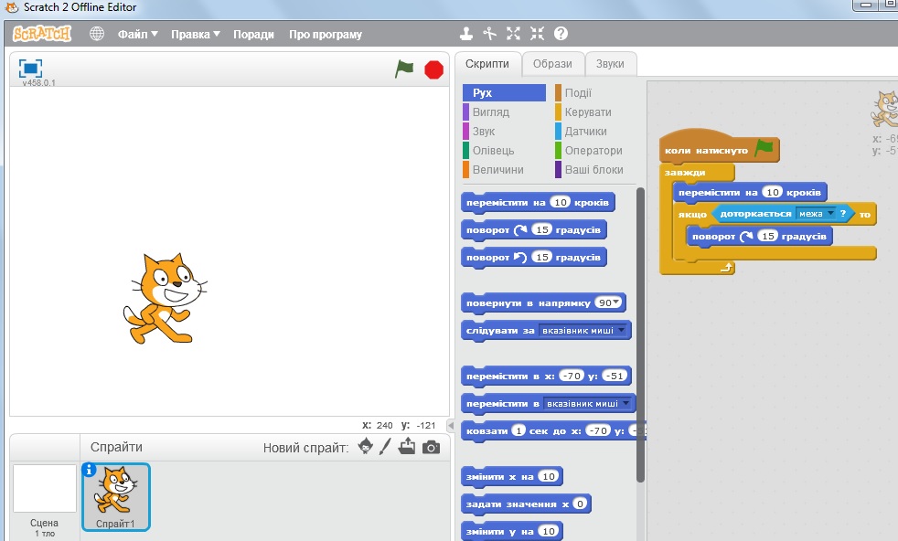898x541 pixels.
Task: Click seconds field in ковзати block
Action: 518,430
